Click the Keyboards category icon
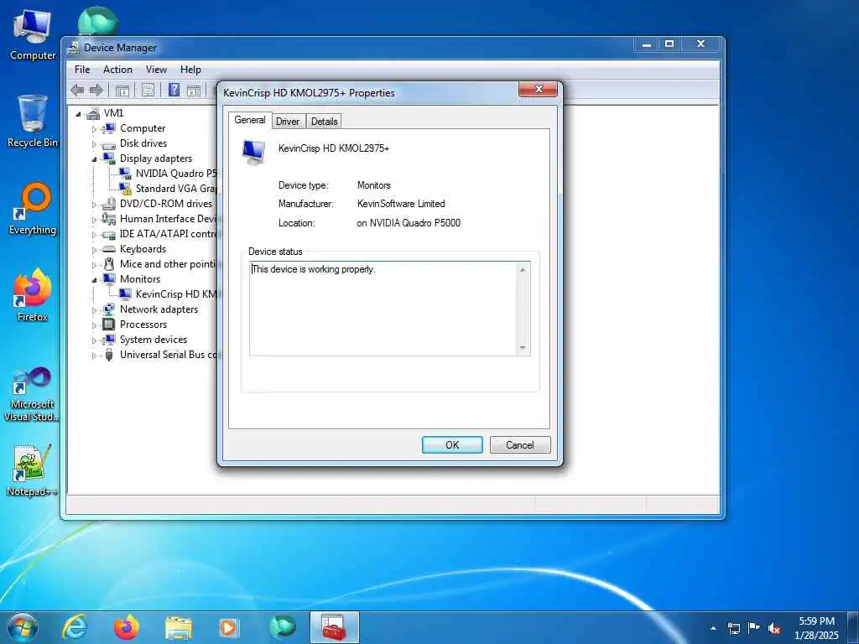The height and width of the screenshot is (644, 859). (108, 249)
